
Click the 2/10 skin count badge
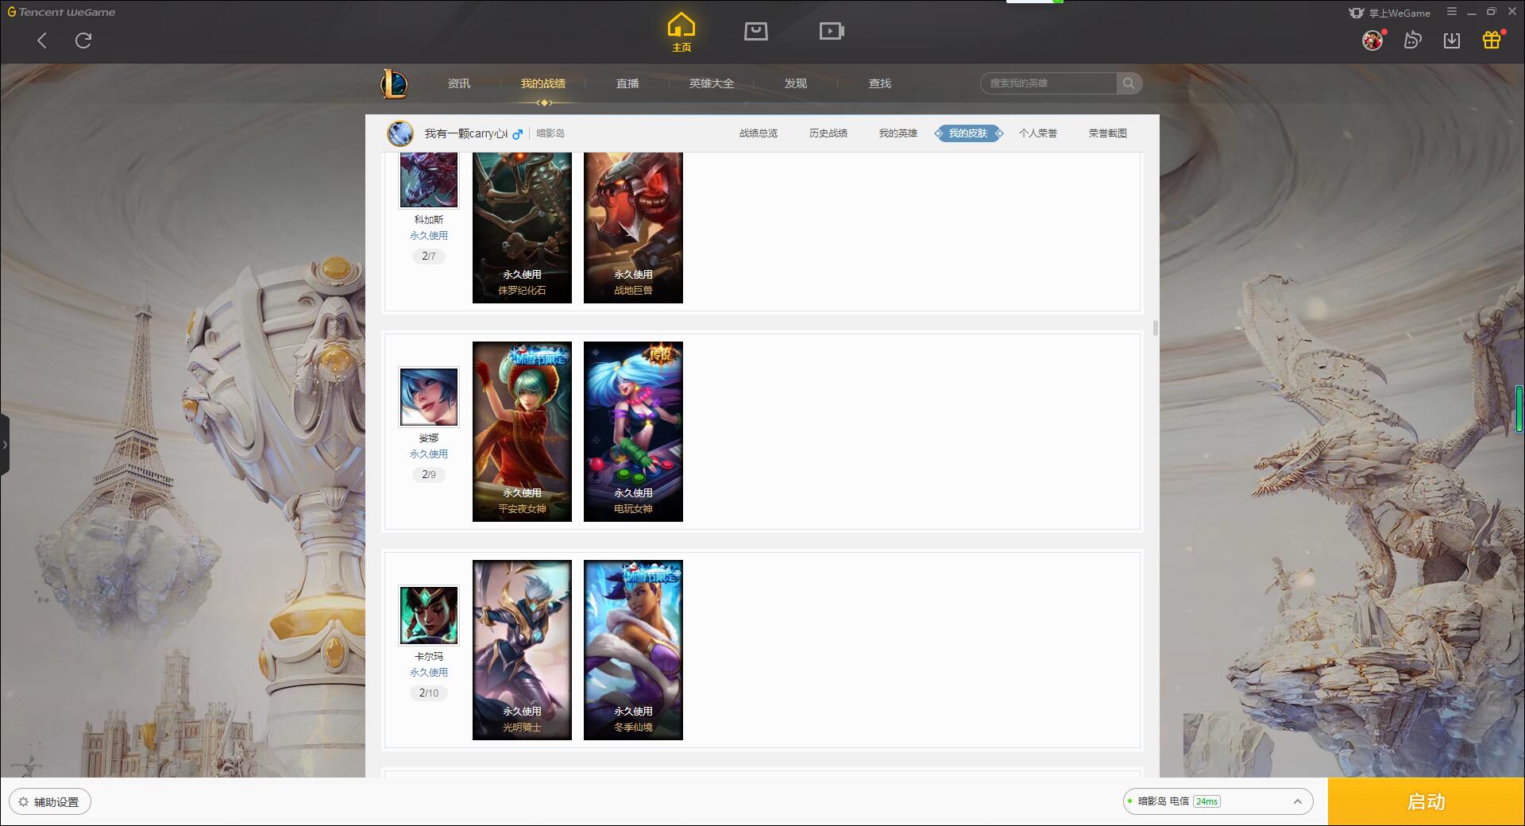point(429,693)
